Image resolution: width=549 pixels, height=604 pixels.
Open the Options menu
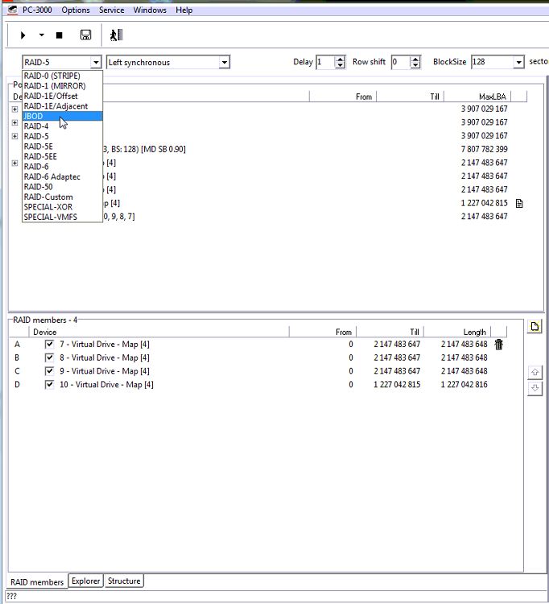[x=76, y=10]
